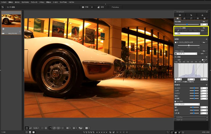Viewport: 211px width, 134px height.
Task: Switch to the basic adjustment palette tab
Action: (178, 18)
